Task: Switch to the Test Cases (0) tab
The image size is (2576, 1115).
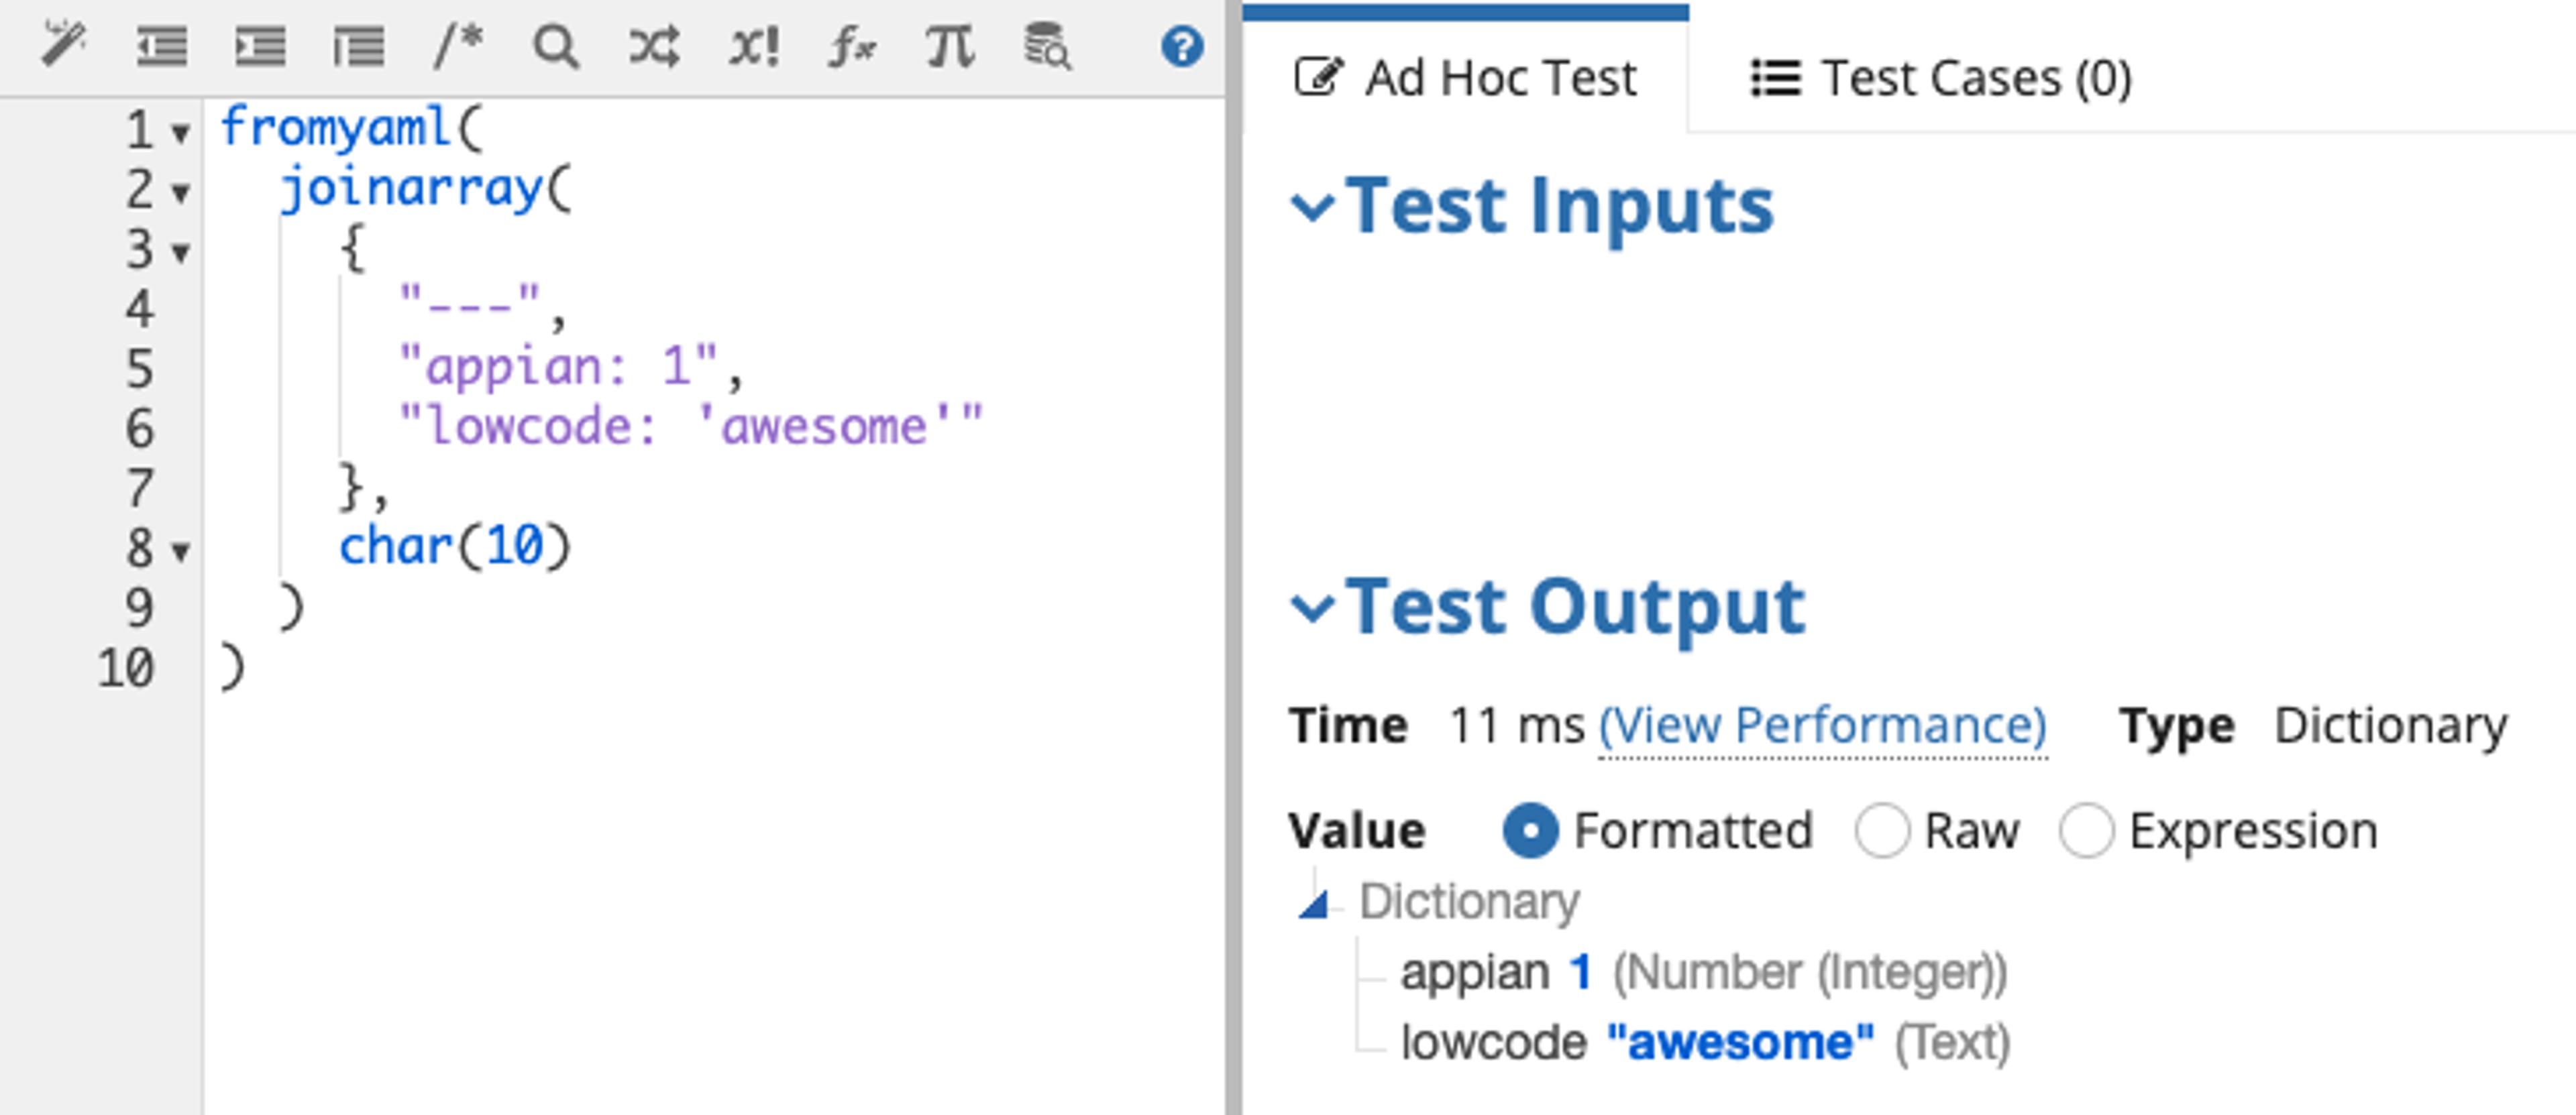Action: (1941, 78)
